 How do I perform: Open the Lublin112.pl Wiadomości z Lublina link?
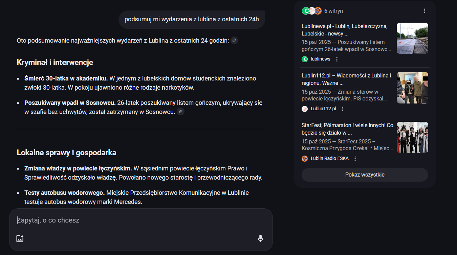[346, 79]
